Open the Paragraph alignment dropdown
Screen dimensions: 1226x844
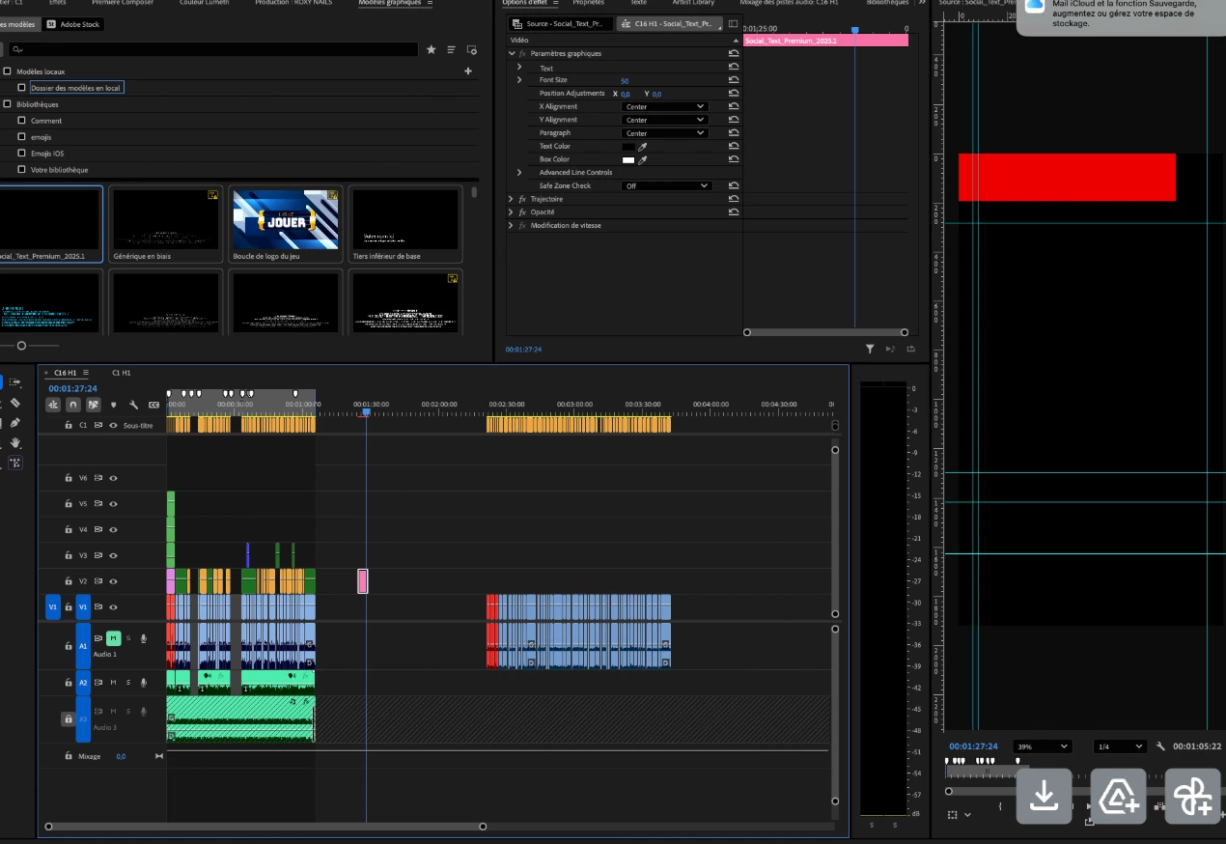tap(665, 133)
